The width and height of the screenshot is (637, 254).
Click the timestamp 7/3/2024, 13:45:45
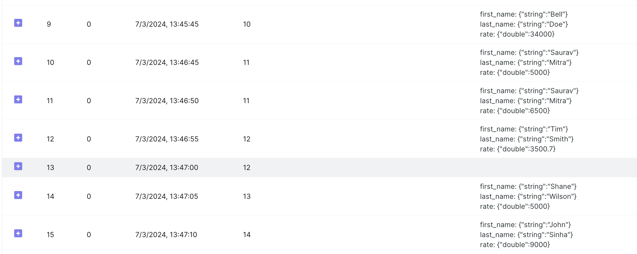click(167, 24)
